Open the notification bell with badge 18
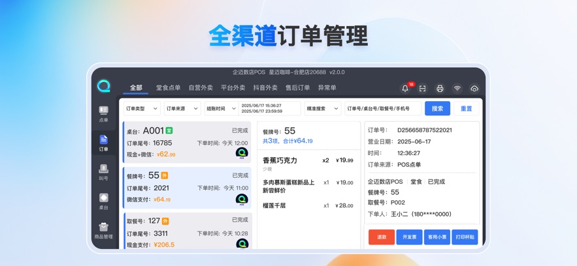 tap(406, 89)
